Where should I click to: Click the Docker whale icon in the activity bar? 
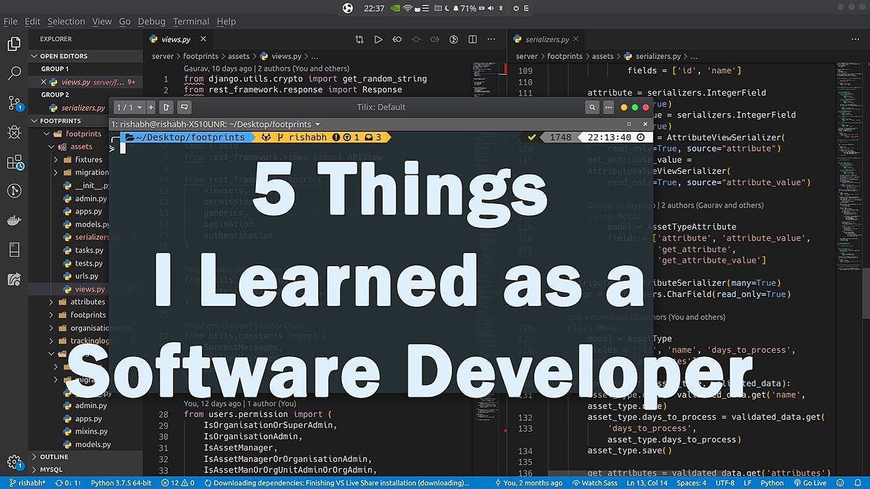[14, 221]
